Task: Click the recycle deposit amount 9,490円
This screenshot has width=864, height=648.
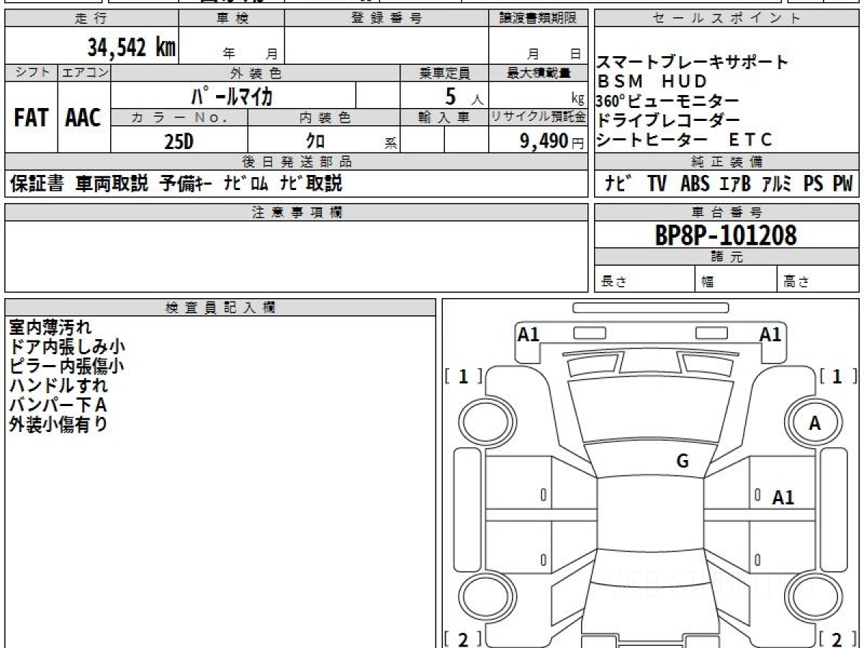Action: click(552, 141)
